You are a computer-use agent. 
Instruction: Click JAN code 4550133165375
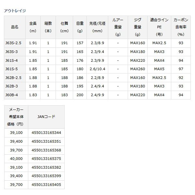pyautogui.click(x=46, y=159)
